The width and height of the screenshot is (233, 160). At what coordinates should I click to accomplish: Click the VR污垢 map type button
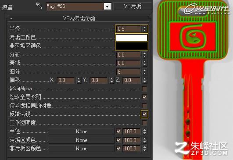(133, 7)
